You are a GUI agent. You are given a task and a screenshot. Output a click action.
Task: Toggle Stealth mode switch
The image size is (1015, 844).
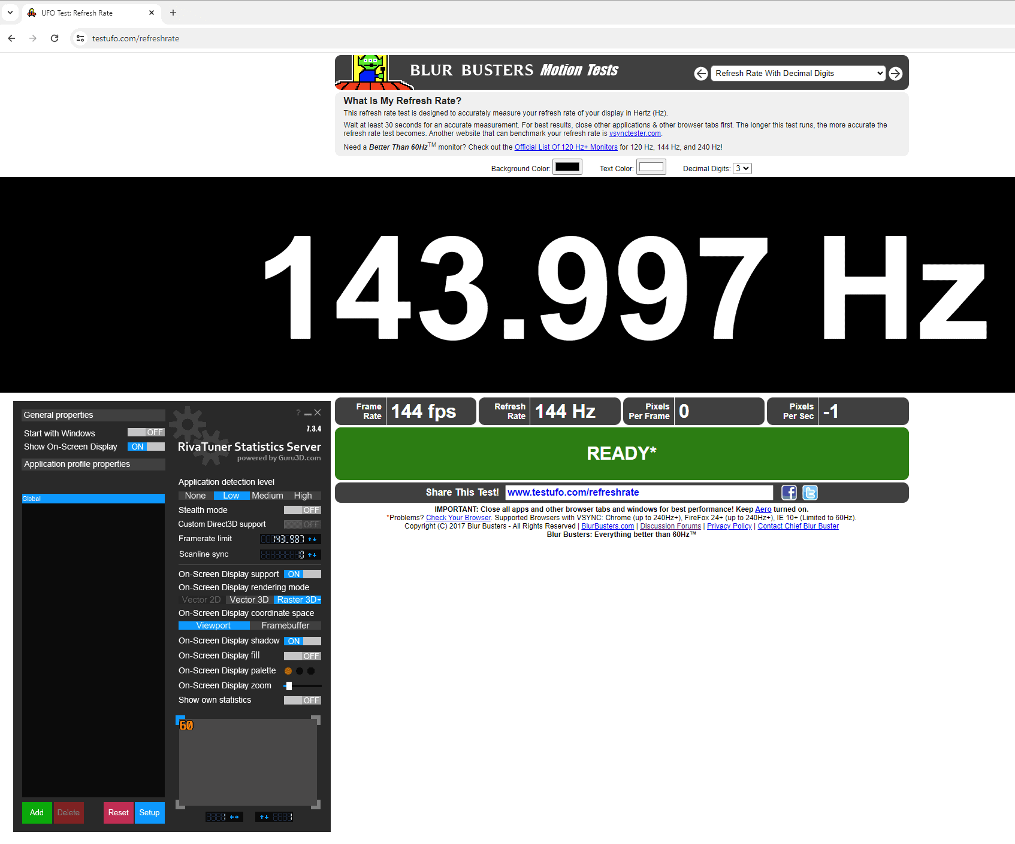coord(302,510)
